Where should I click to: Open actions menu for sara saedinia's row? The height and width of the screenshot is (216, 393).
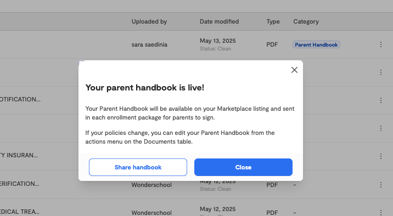381,44
